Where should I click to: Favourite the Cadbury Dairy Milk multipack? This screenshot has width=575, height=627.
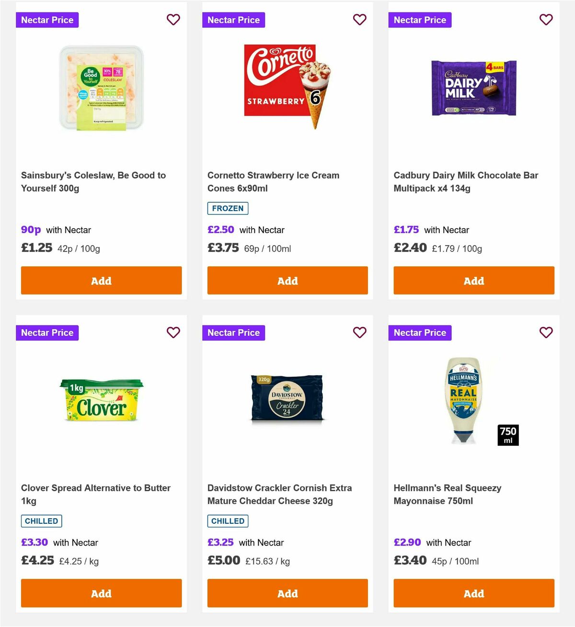coord(546,20)
